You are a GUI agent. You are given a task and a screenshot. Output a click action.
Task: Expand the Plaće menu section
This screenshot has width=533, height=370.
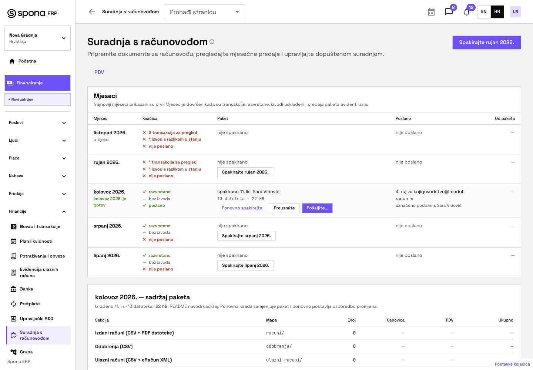37,158
